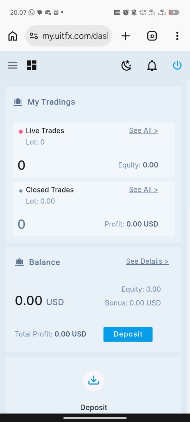Screen dimensions: 190x422
Task: Open the browser tab switcher
Action: click(152, 36)
